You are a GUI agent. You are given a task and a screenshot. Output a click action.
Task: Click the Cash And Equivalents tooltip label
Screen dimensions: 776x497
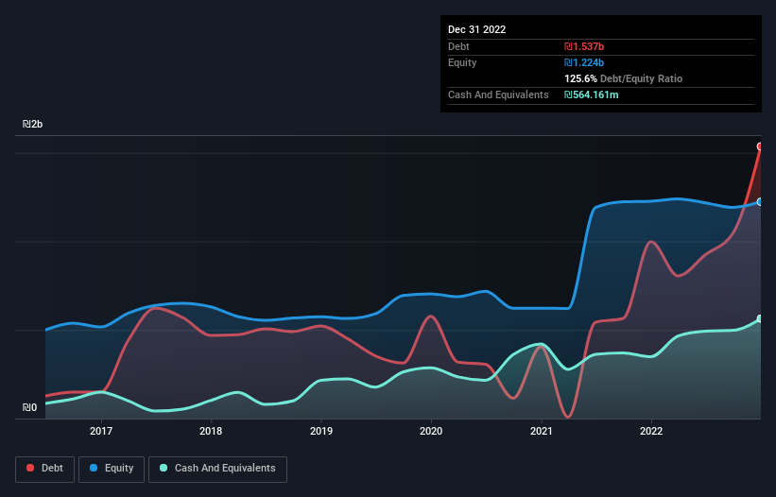coord(498,94)
